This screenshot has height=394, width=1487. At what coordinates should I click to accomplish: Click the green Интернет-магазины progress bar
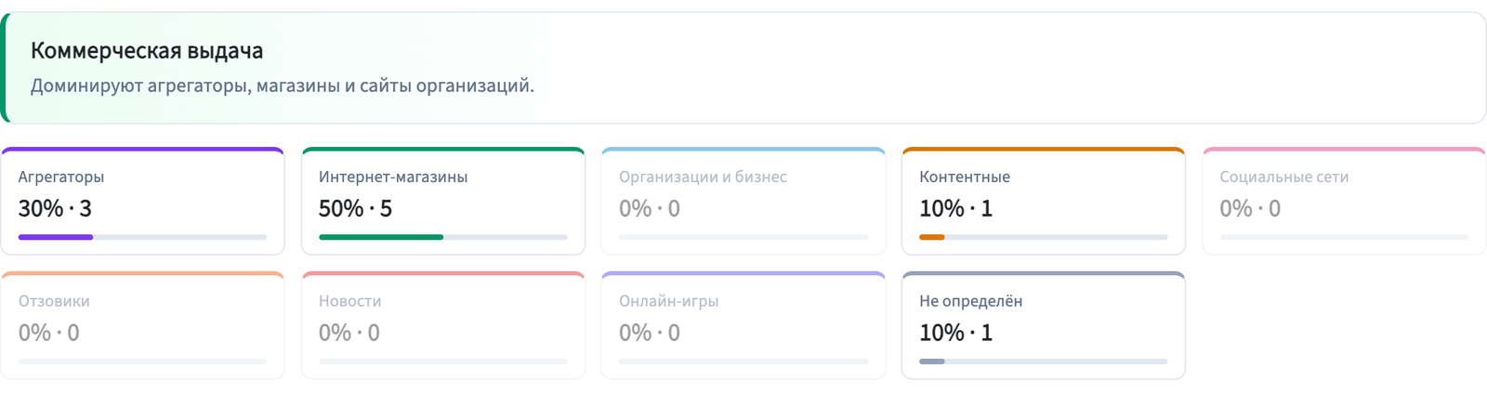tap(443, 237)
